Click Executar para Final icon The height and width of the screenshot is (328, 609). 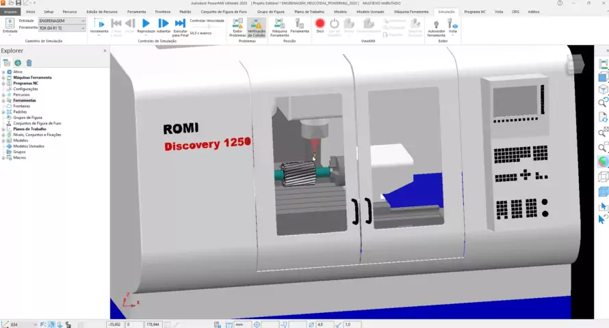[180, 26]
